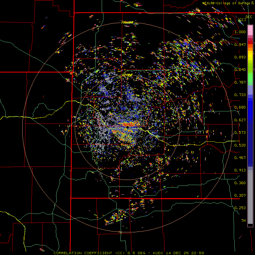Screen dimensions: 255x255
Task: Click the [CC] product label
Action: point(242,20)
